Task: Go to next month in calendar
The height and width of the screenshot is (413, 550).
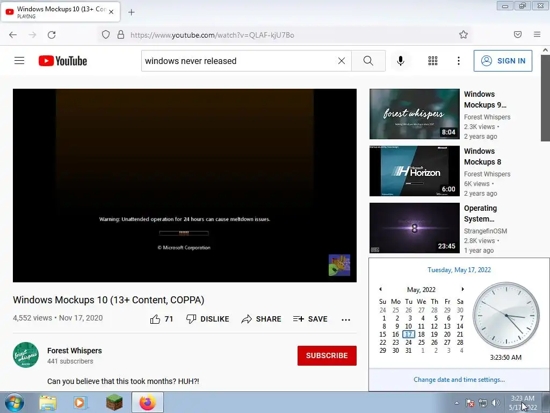Action: tap(462, 289)
